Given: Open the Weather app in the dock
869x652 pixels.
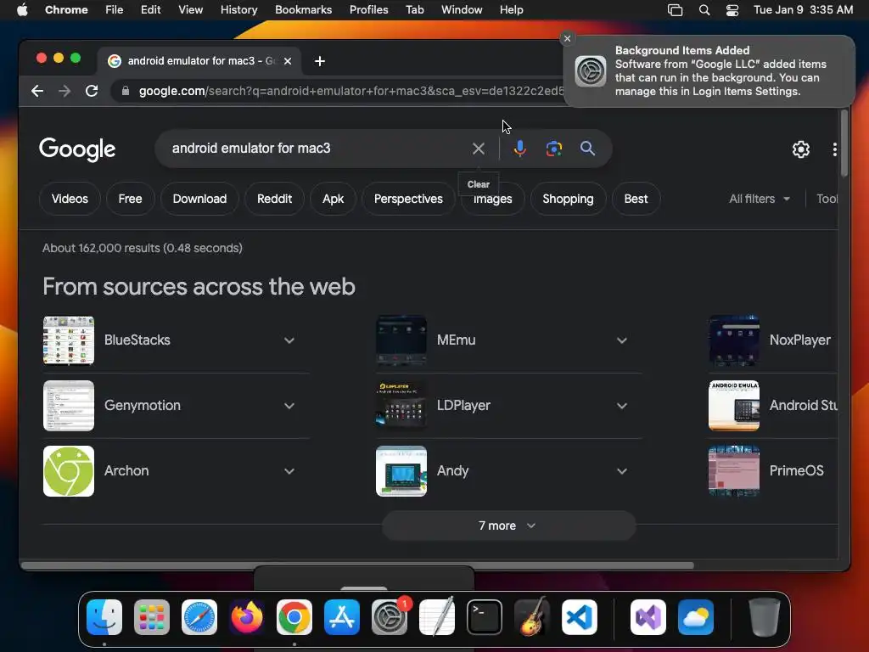Looking at the screenshot, I should pyautogui.click(x=696, y=617).
